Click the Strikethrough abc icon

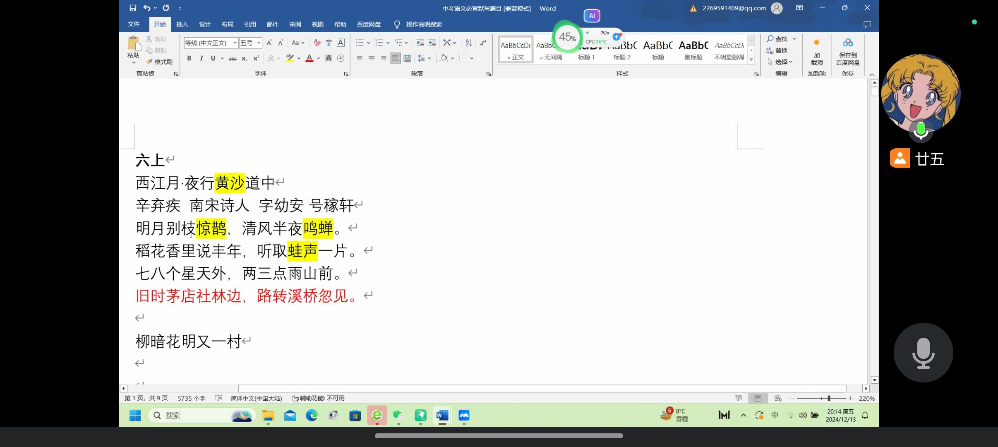click(233, 58)
